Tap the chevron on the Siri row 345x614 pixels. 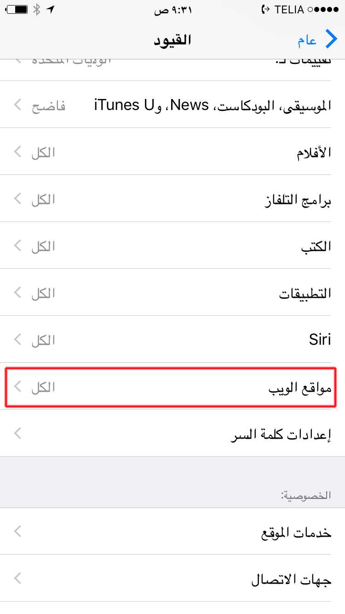18,340
